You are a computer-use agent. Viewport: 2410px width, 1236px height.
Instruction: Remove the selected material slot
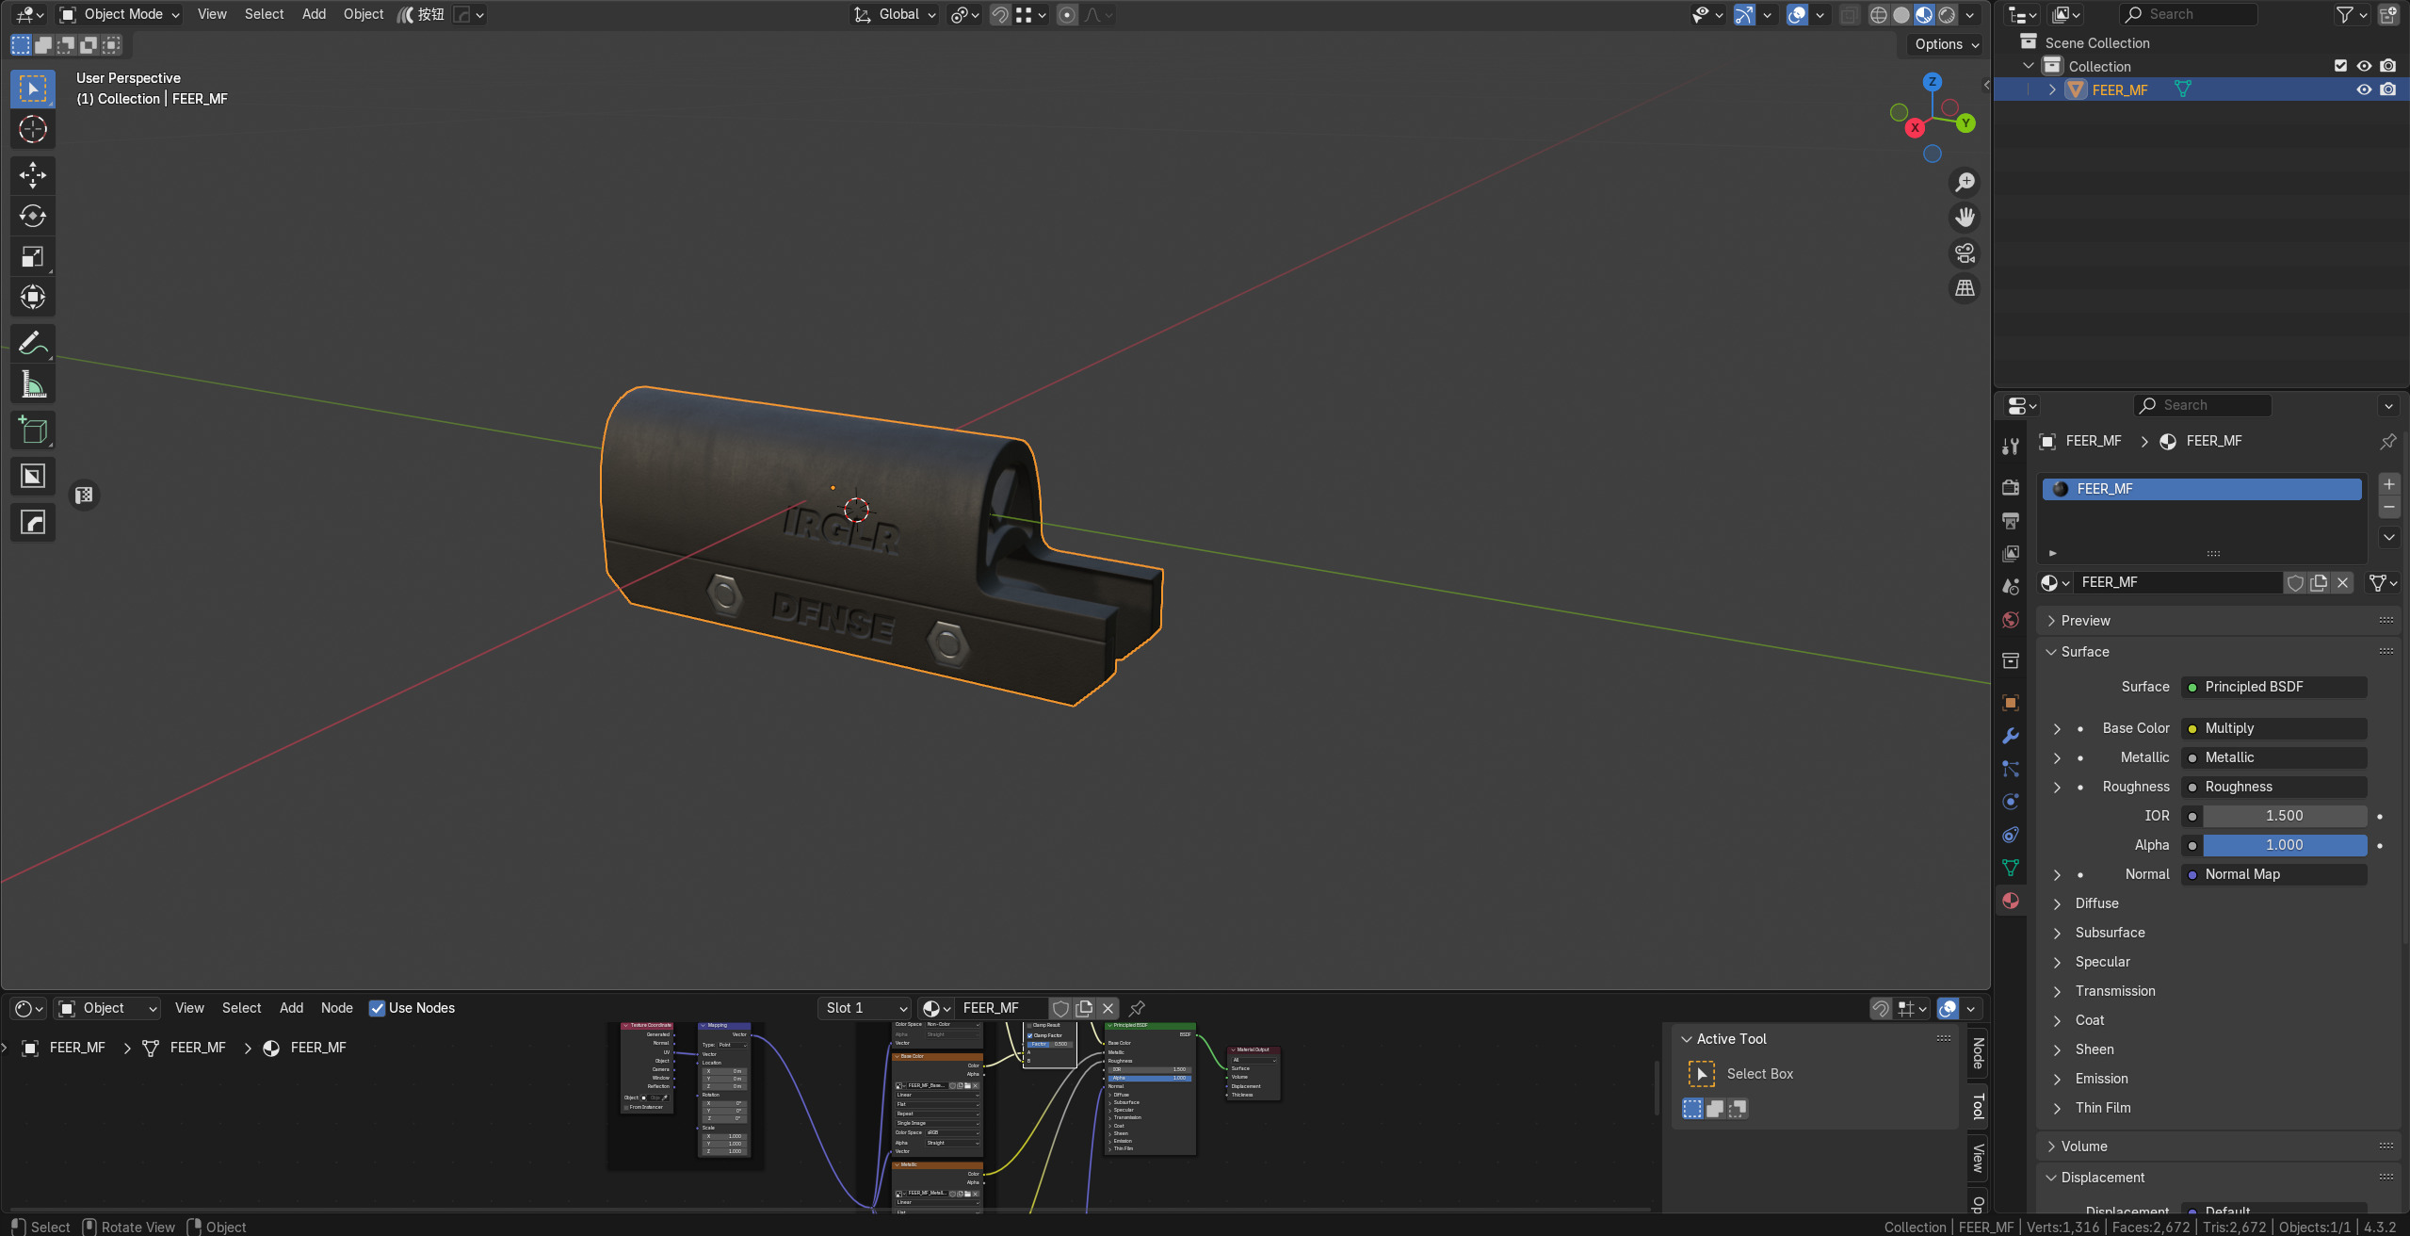pos(2389,508)
